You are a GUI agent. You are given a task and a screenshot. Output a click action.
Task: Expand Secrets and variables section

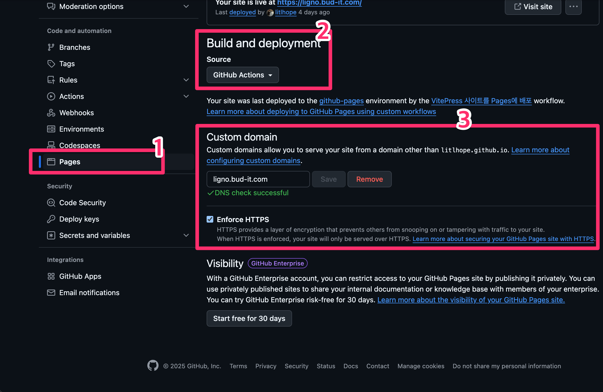(x=186, y=235)
